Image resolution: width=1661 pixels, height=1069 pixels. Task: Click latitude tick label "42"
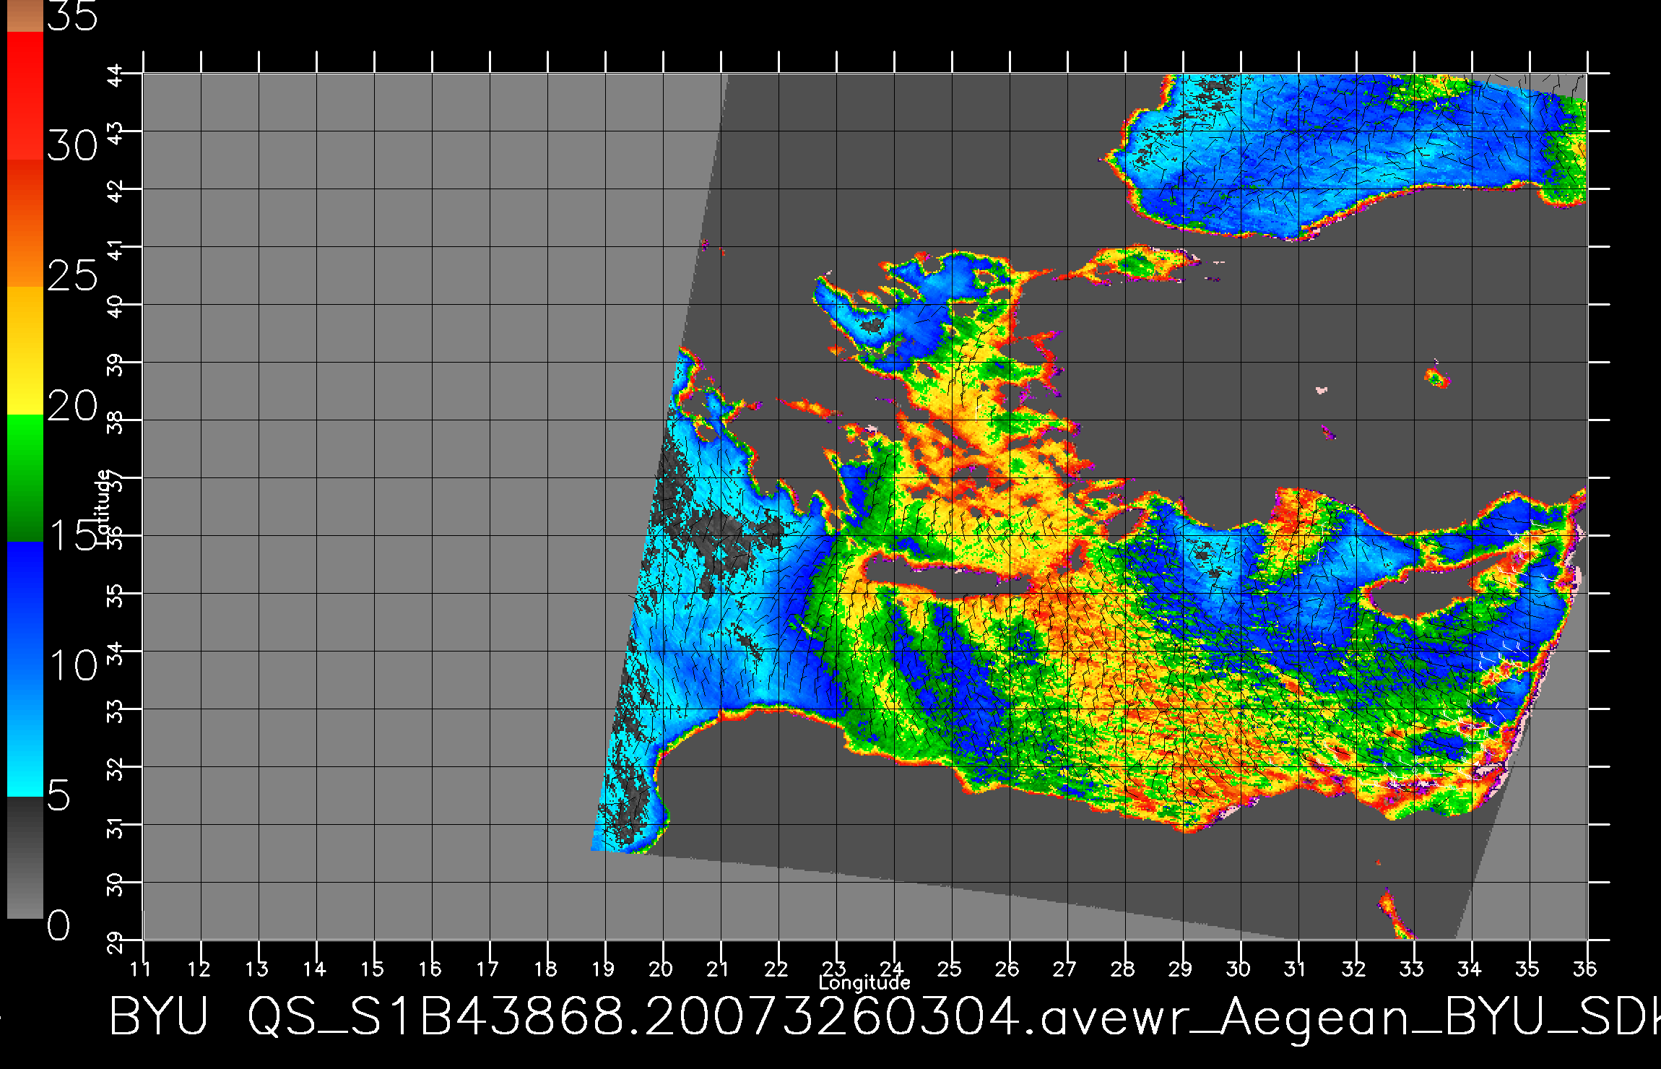point(116,191)
